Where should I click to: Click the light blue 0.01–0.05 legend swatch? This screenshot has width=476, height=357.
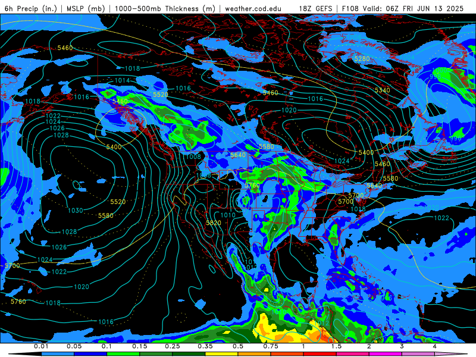coord(58,354)
